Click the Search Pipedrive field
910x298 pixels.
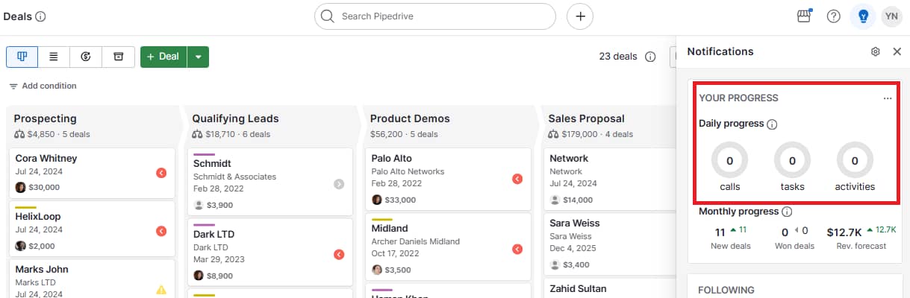[435, 16]
